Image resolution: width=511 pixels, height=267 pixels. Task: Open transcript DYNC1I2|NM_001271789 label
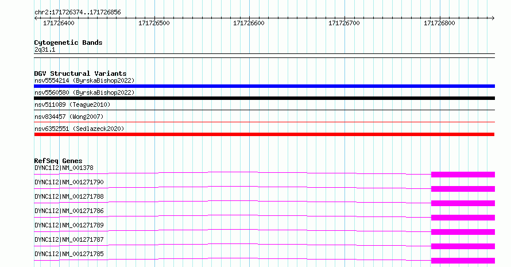tap(69, 225)
